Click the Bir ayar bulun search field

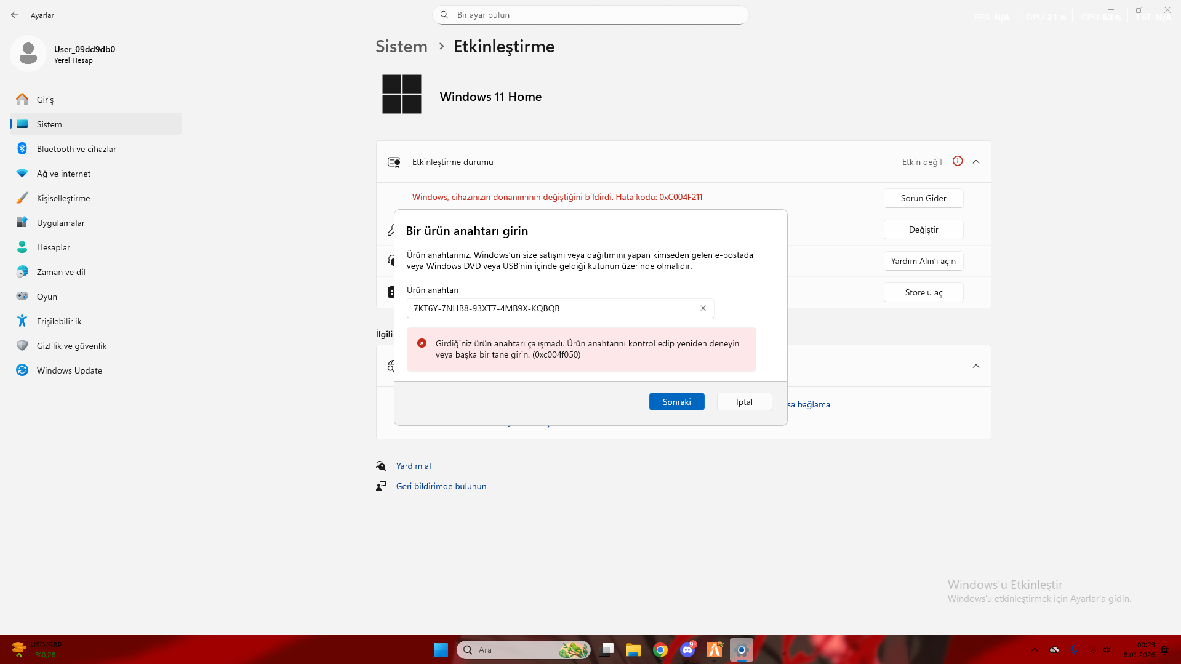(x=590, y=15)
